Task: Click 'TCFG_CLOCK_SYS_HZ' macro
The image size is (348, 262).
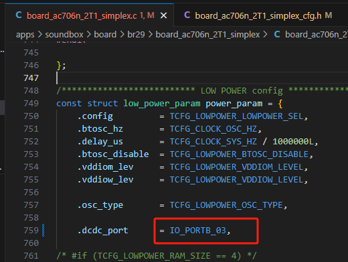Action: 213,142
